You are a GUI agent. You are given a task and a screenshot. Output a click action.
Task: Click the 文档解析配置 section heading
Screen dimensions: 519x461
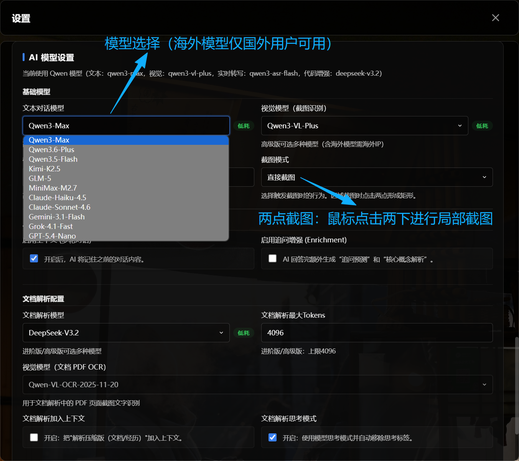tap(43, 299)
